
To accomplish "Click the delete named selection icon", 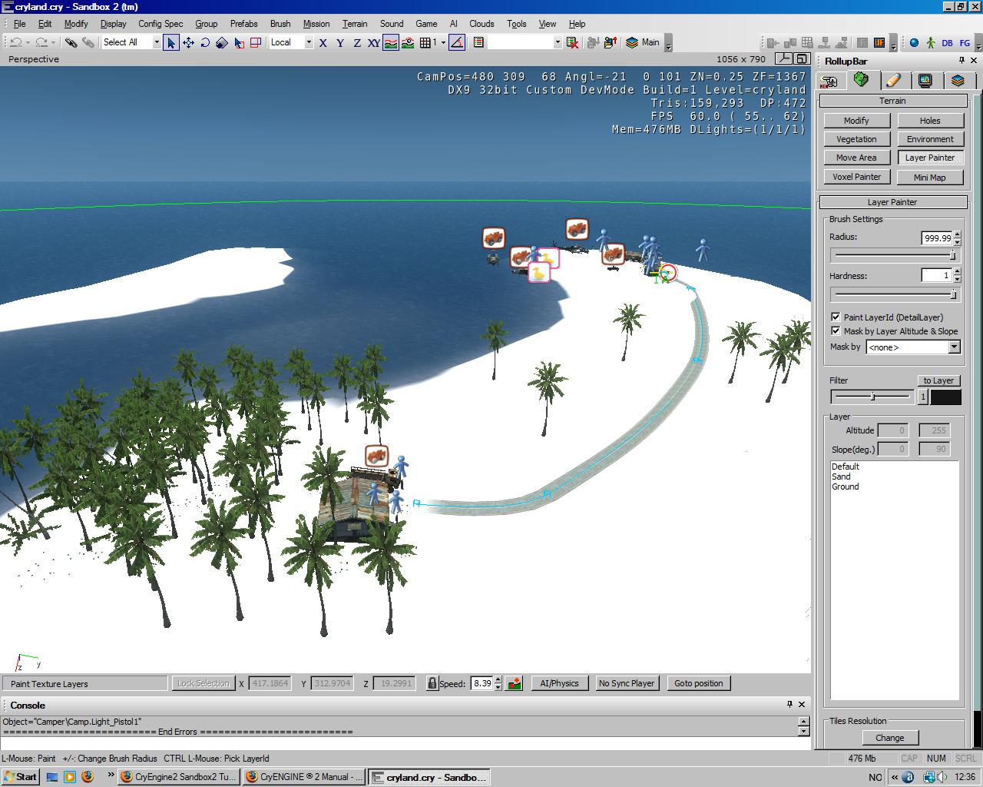I will (572, 42).
